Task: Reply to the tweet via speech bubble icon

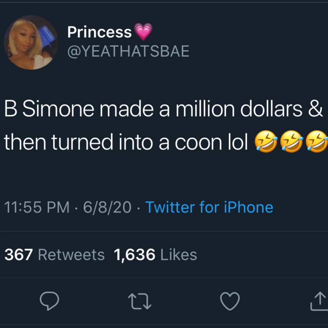Action: coord(49,301)
